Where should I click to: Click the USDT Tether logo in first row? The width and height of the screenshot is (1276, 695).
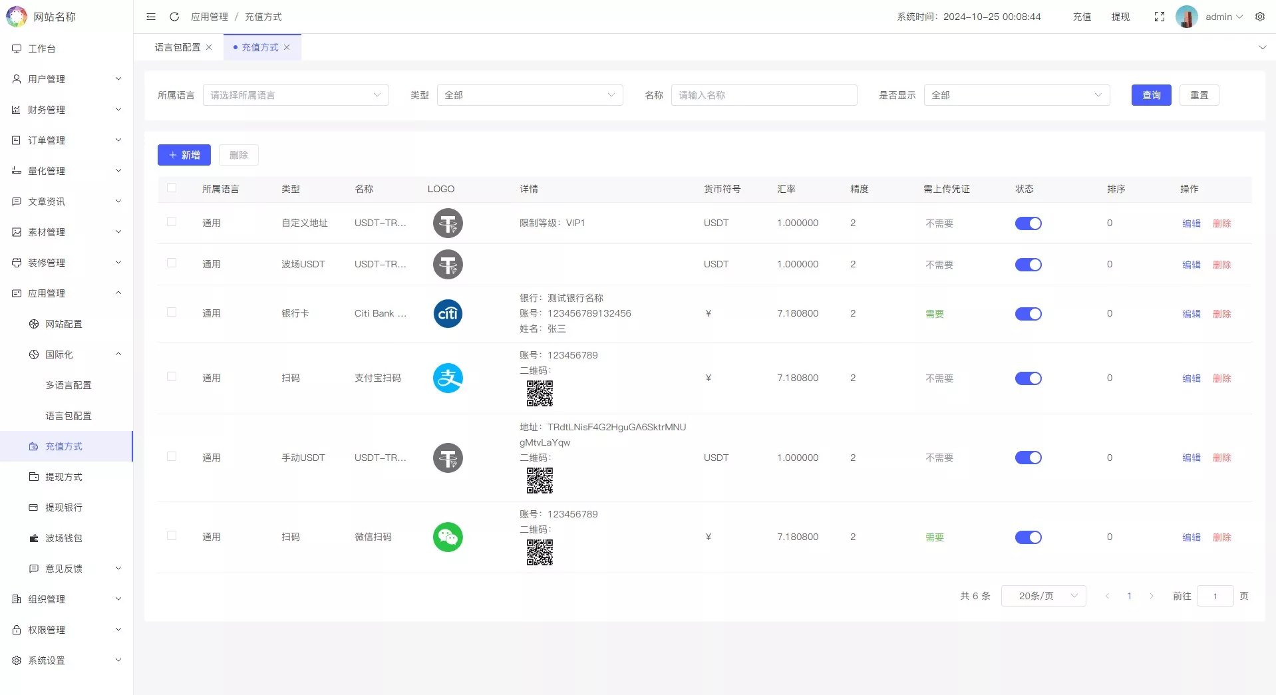click(448, 223)
